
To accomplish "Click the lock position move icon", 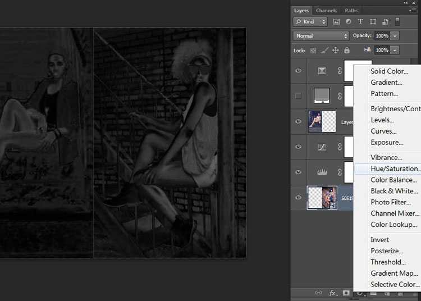I will [335, 50].
